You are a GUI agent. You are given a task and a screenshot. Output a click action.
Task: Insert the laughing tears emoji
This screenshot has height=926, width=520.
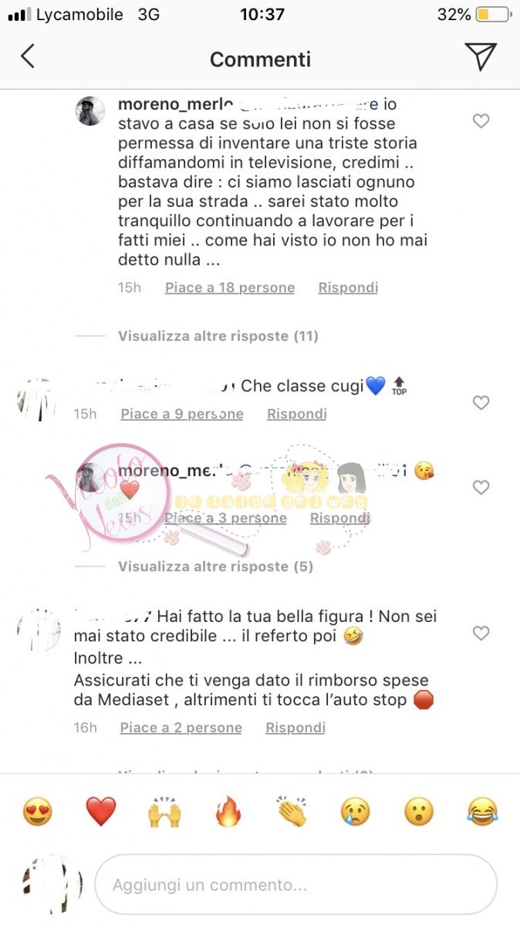(x=483, y=812)
